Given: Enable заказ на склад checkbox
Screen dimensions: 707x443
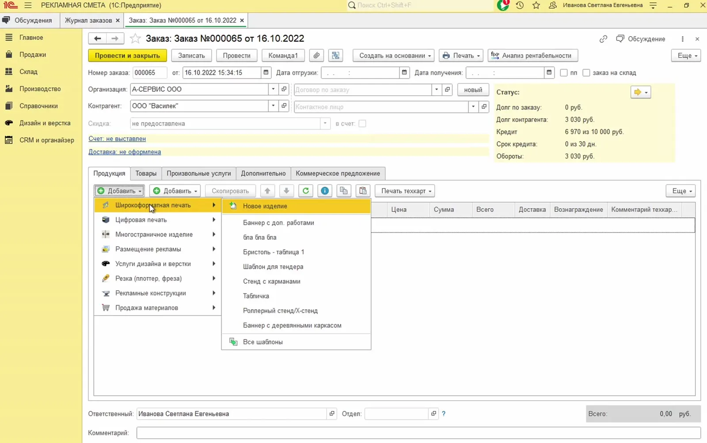Looking at the screenshot, I should 586,73.
